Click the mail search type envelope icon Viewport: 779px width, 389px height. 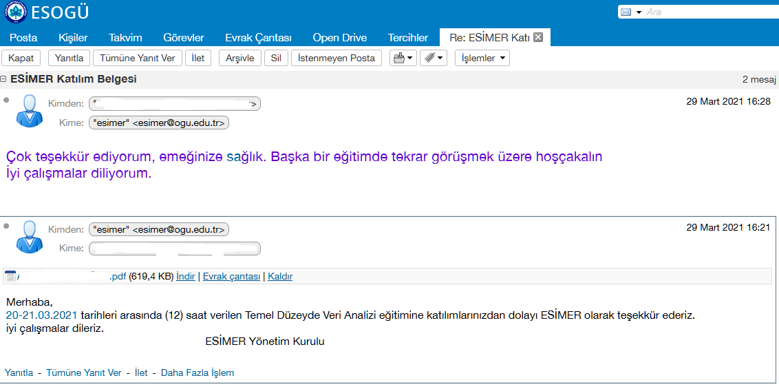tap(626, 12)
